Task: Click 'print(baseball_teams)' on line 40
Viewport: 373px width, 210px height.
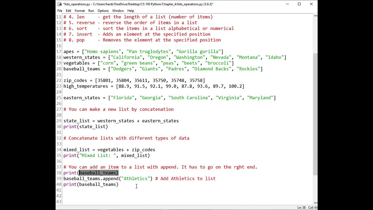Action: click(x=91, y=185)
